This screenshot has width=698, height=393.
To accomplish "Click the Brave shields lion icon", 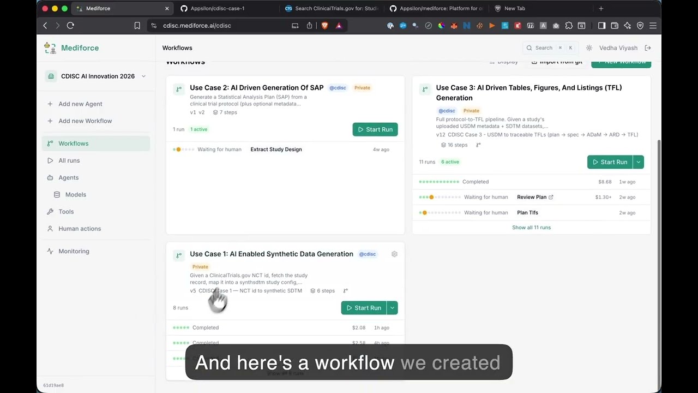I will pos(325,26).
